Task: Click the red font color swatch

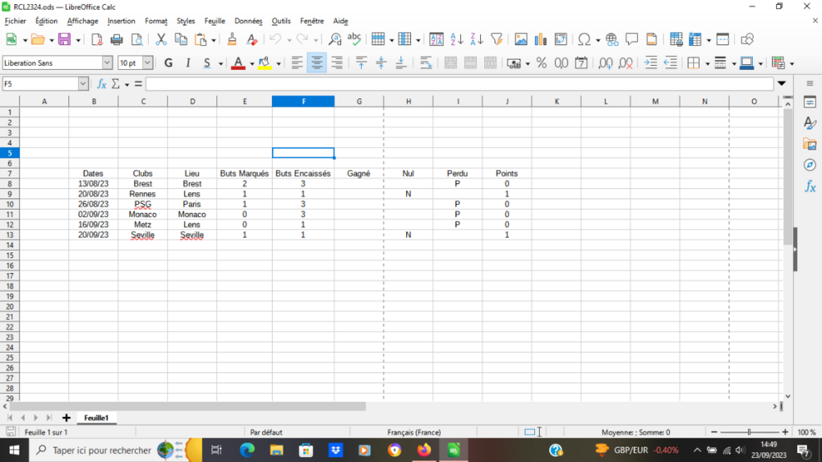Action: pyautogui.click(x=238, y=62)
